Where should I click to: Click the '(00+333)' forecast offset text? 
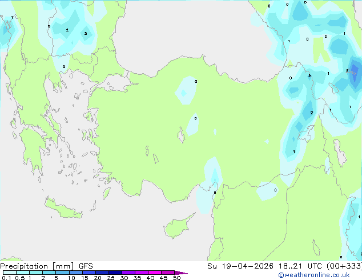click(344, 266)
